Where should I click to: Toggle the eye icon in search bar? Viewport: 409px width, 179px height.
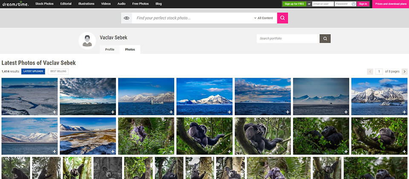click(126, 18)
